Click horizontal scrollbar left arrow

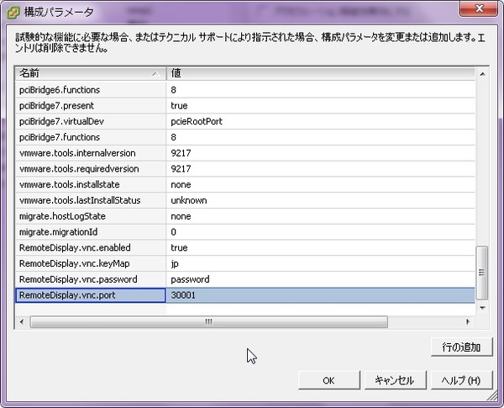pyautogui.click(x=22, y=321)
